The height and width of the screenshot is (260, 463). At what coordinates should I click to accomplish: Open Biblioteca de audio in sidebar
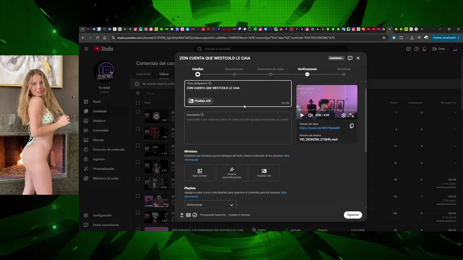point(106,178)
